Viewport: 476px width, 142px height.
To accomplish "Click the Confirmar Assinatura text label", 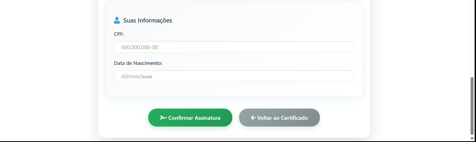I will point(194,118).
